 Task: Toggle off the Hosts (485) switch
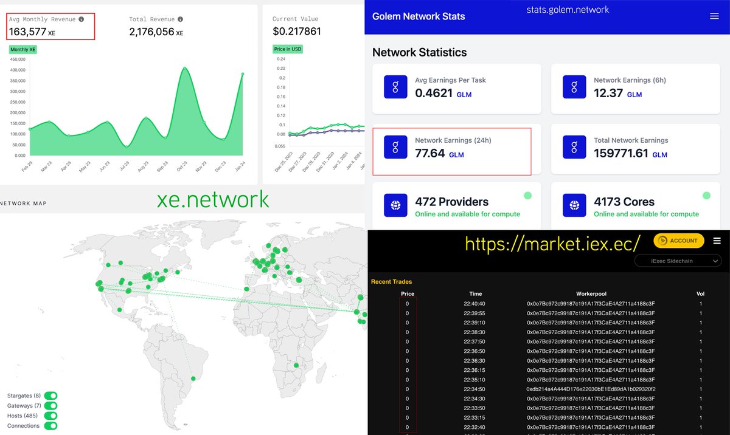(x=52, y=416)
